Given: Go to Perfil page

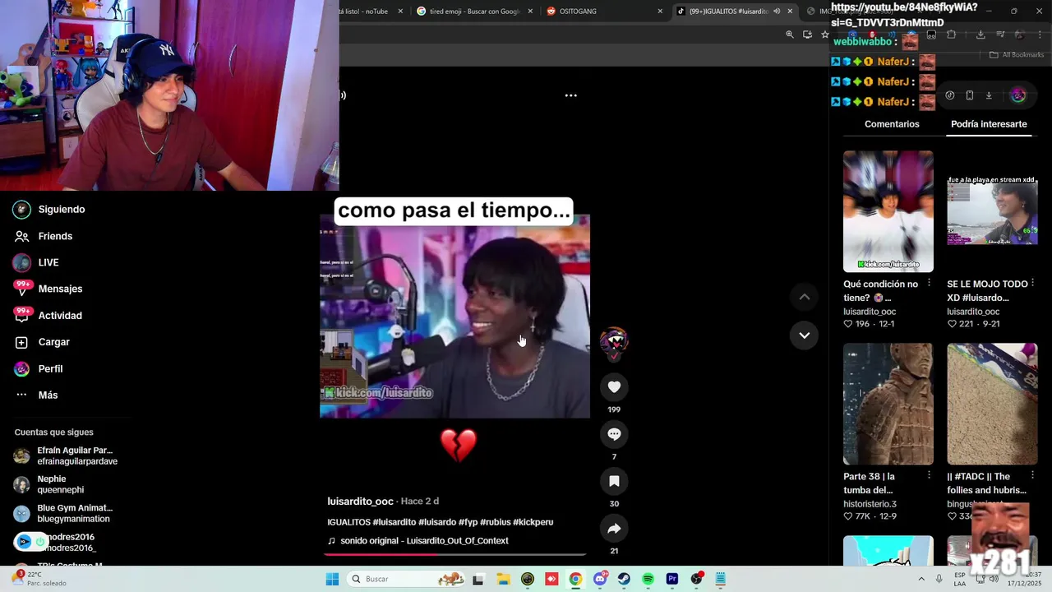Looking at the screenshot, I should point(39,369).
